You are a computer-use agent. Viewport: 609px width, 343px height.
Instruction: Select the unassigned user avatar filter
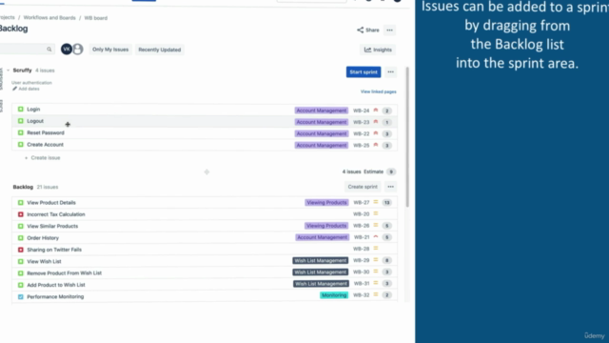(78, 49)
